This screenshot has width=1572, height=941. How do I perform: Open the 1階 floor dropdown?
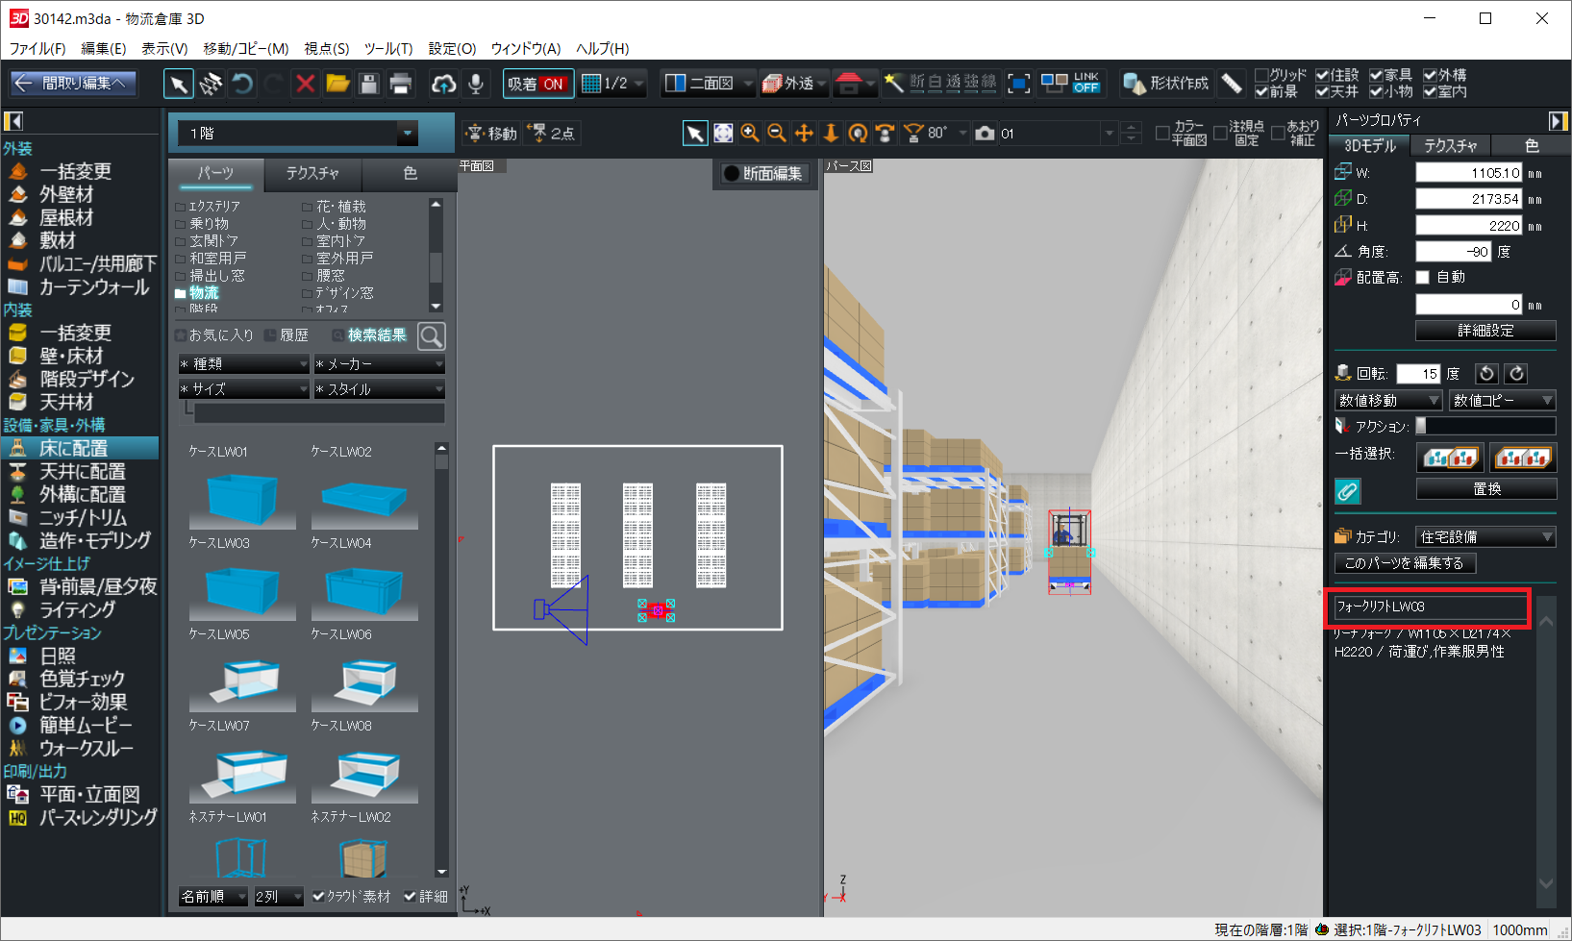click(407, 134)
